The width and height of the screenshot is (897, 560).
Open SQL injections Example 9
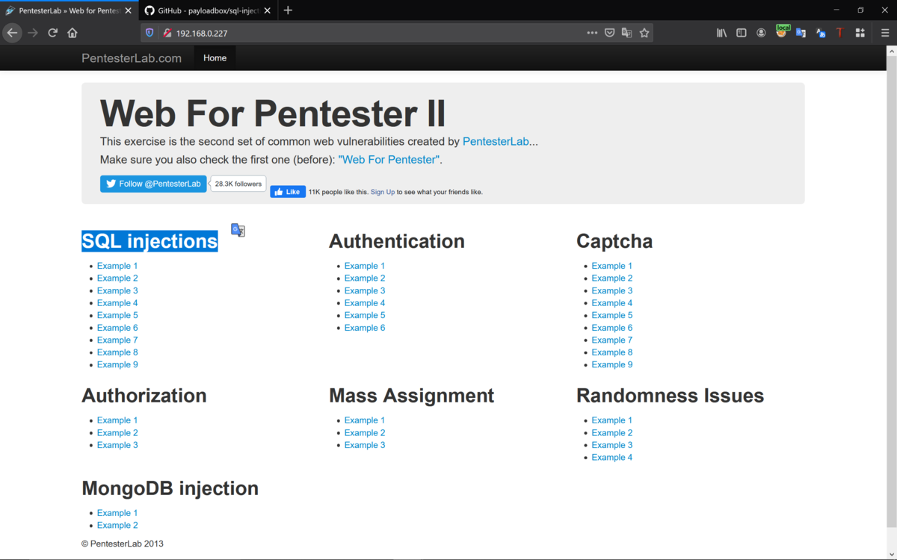point(117,364)
